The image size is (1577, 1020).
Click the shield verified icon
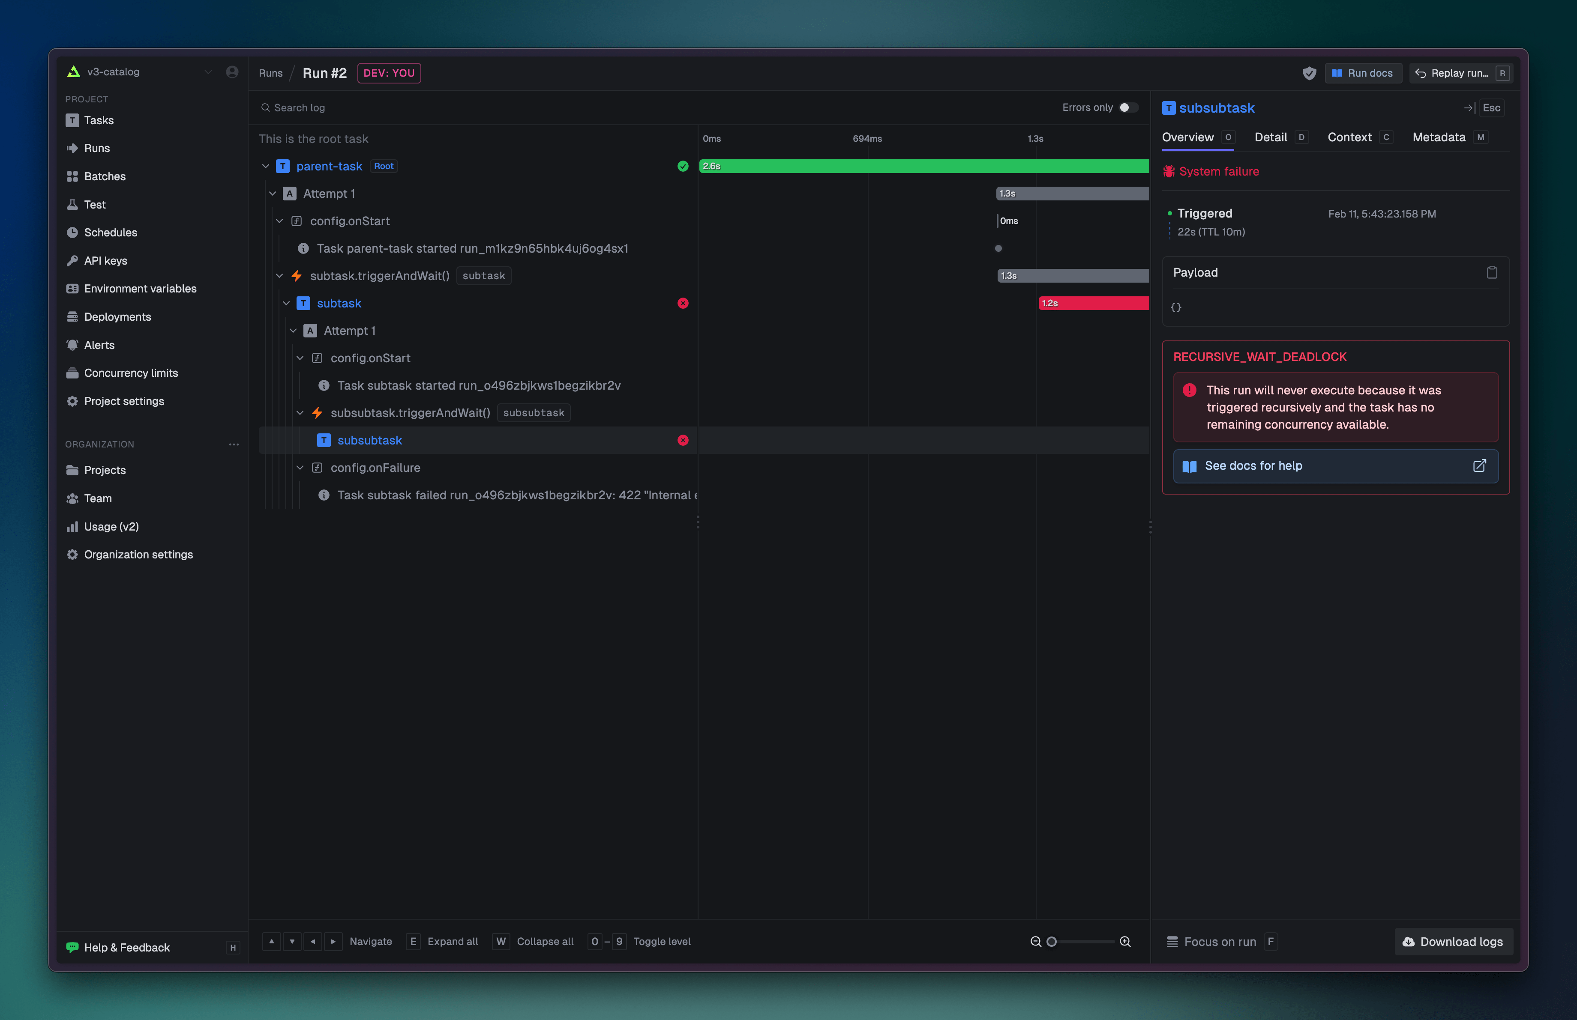click(1309, 74)
